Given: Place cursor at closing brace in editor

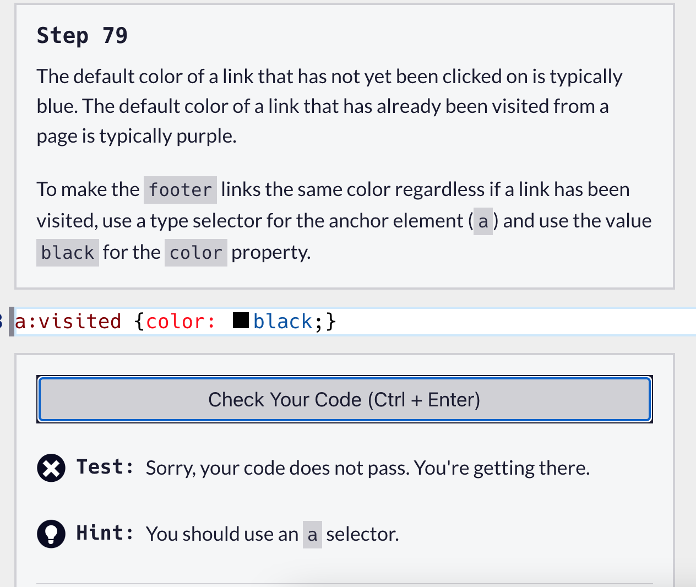Looking at the screenshot, I should coord(330,322).
